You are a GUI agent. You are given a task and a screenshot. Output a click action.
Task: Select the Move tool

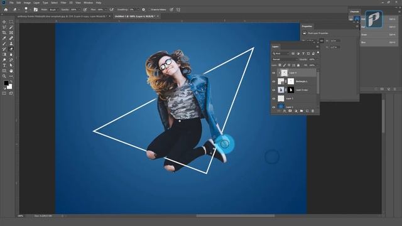point(4,22)
